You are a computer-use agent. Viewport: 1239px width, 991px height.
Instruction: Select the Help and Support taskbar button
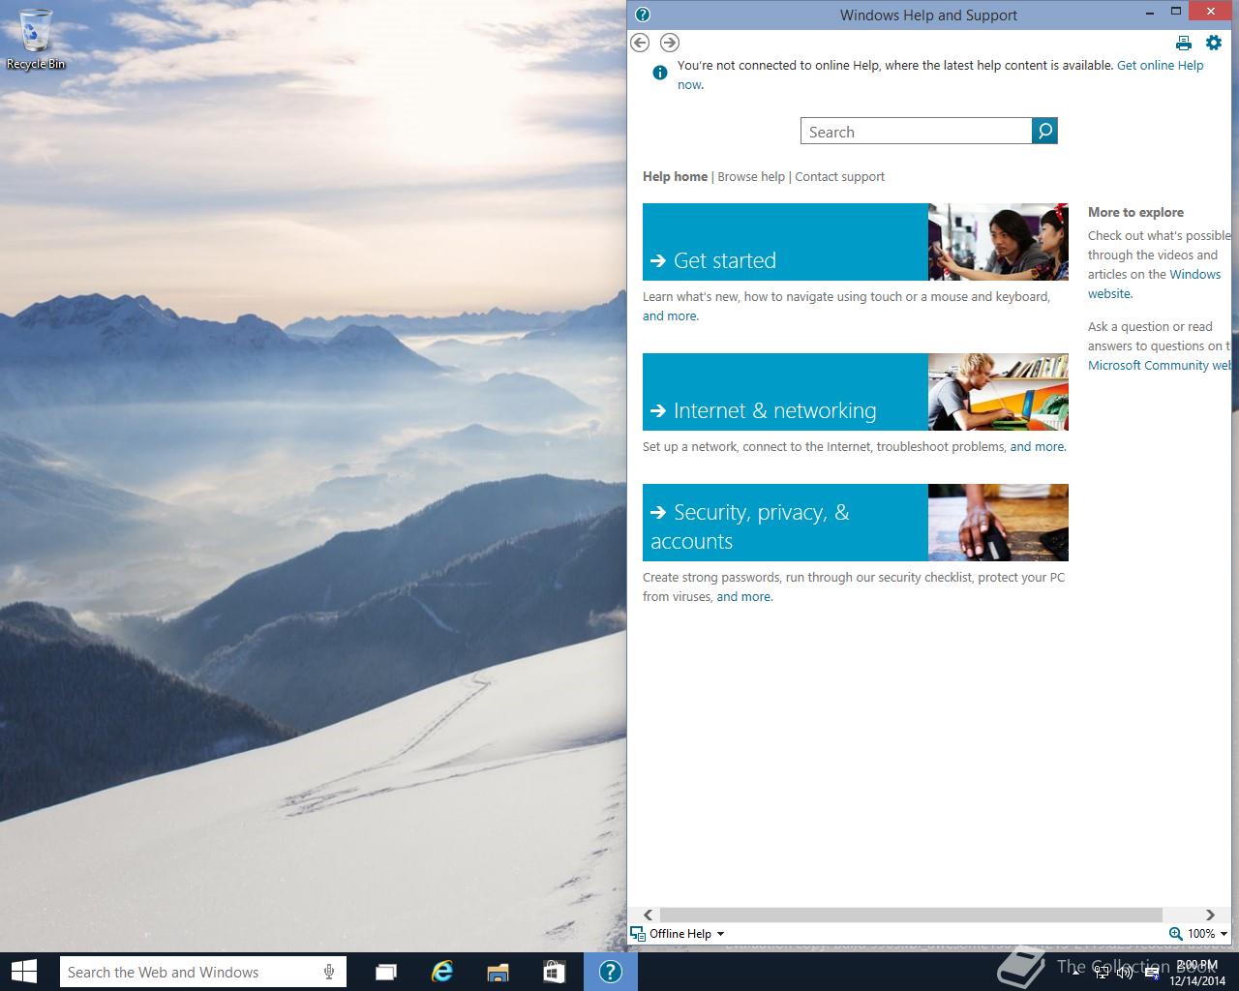[610, 972]
